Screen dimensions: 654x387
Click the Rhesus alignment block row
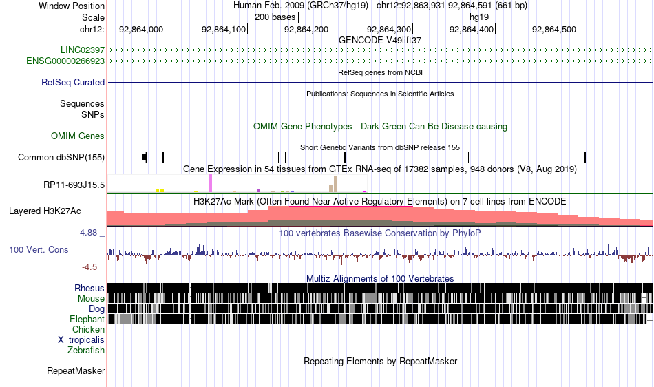(x=380, y=288)
